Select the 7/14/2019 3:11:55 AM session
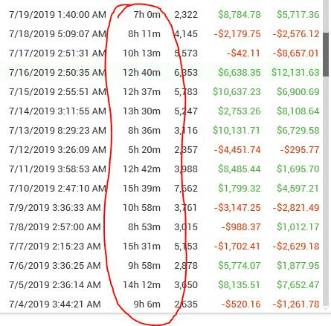Image resolution: width=331 pixels, height=326 pixels. (161, 111)
